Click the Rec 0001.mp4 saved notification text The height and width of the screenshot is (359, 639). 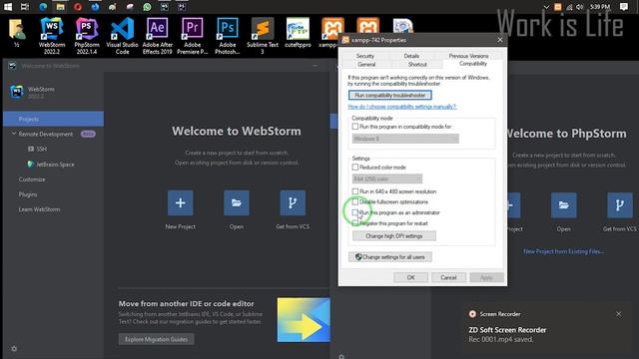tap(501, 339)
